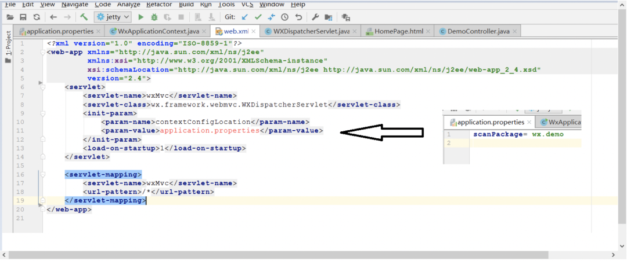Close the main application.properties editor tab
Screen dimensions: 627x261
(x=98, y=31)
